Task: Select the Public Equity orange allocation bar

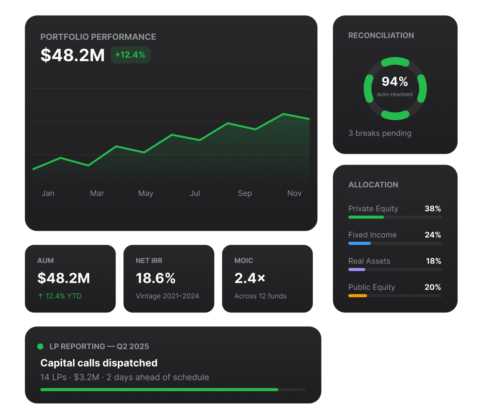Action: [395, 296]
